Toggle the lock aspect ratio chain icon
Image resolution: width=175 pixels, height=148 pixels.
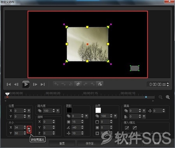pos(29,129)
